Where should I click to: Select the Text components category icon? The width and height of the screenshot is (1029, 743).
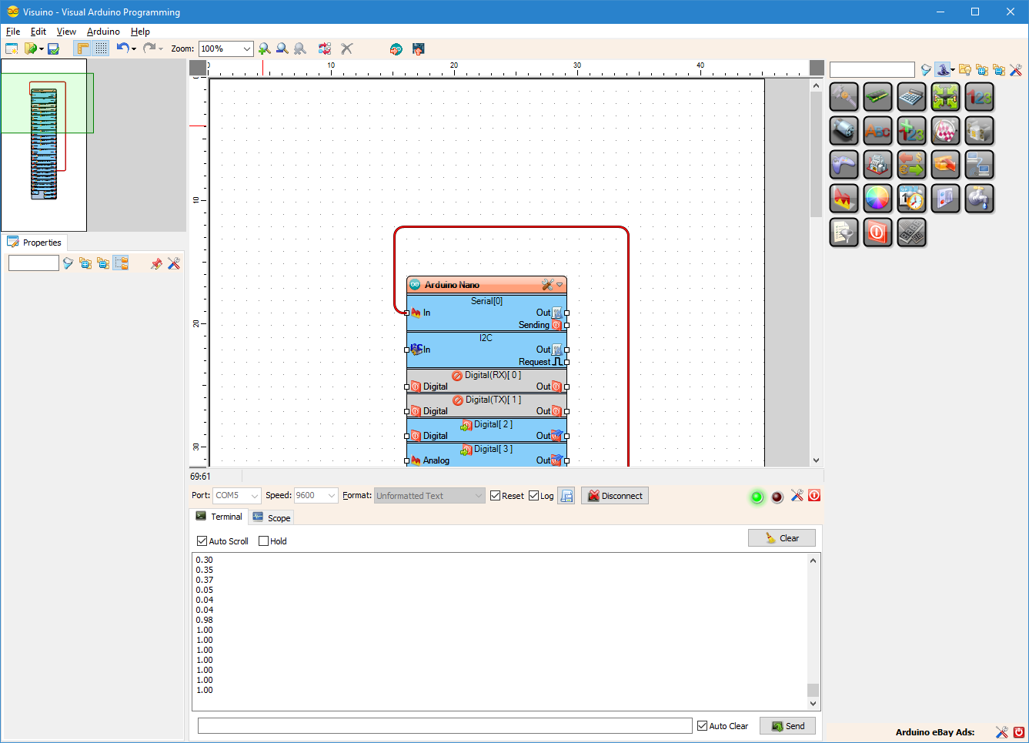(877, 131)
